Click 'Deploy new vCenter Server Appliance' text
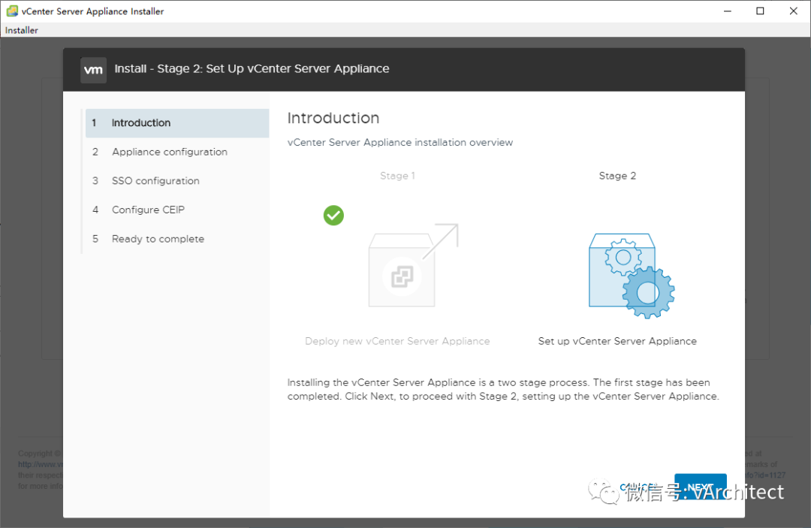Screen dimensions: 811x528 (x=397, y=341)
